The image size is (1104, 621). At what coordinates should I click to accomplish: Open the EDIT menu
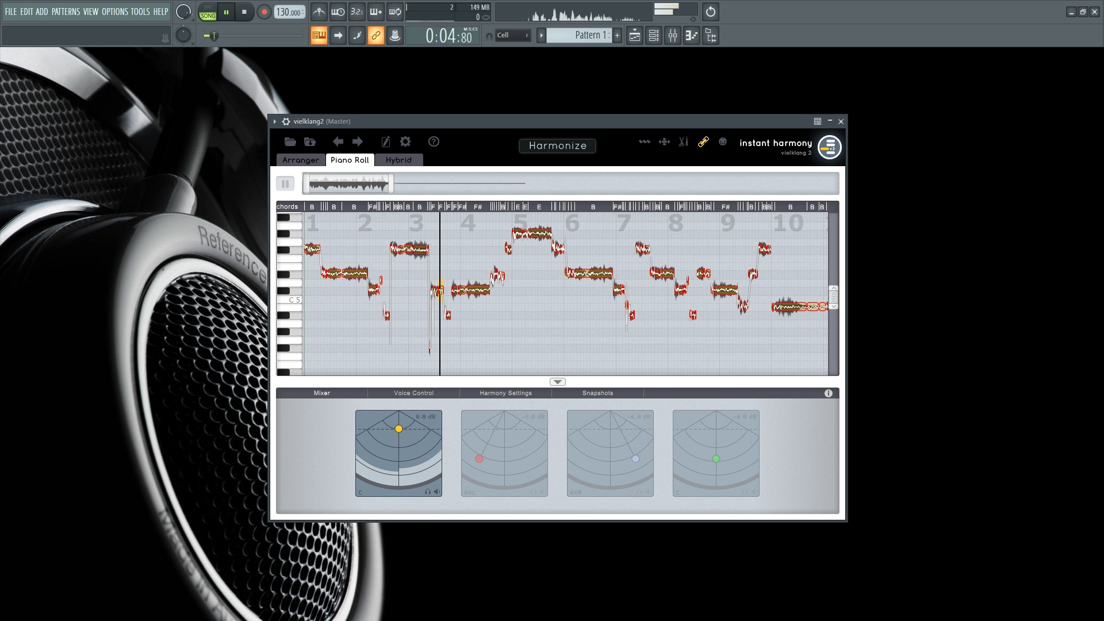click(26, 11)
